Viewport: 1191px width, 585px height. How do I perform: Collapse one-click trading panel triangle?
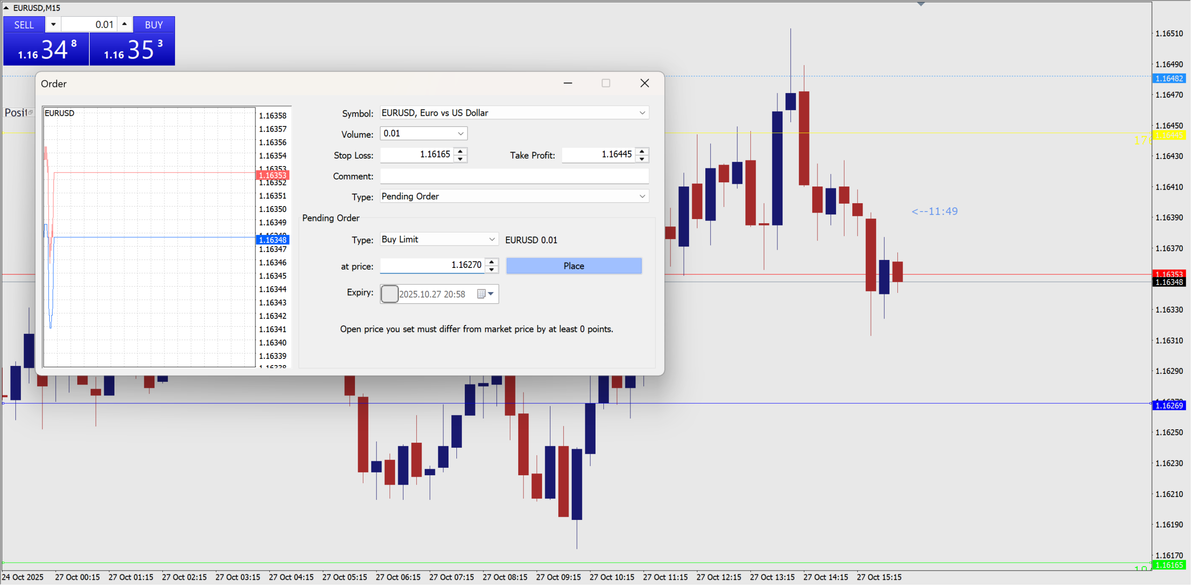[x=6, y=7]
